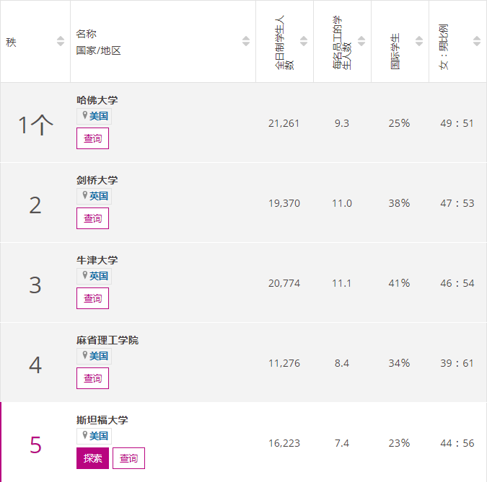Click 查询 button next to Stanford's 探索
The height and width of the screenshot is (482, 487).
click(128, 458)
